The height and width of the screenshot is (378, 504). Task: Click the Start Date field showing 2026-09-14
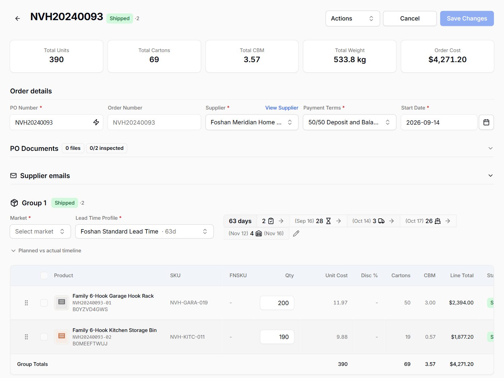[439, 122]
